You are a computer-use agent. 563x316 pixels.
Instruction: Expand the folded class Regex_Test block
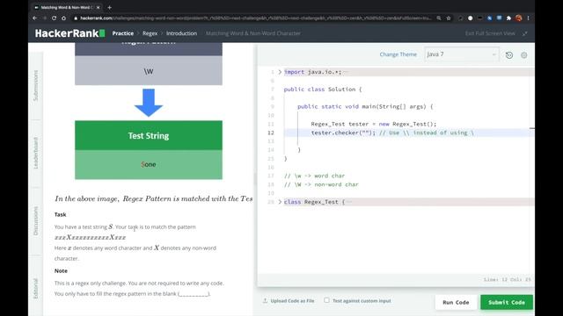280,202
